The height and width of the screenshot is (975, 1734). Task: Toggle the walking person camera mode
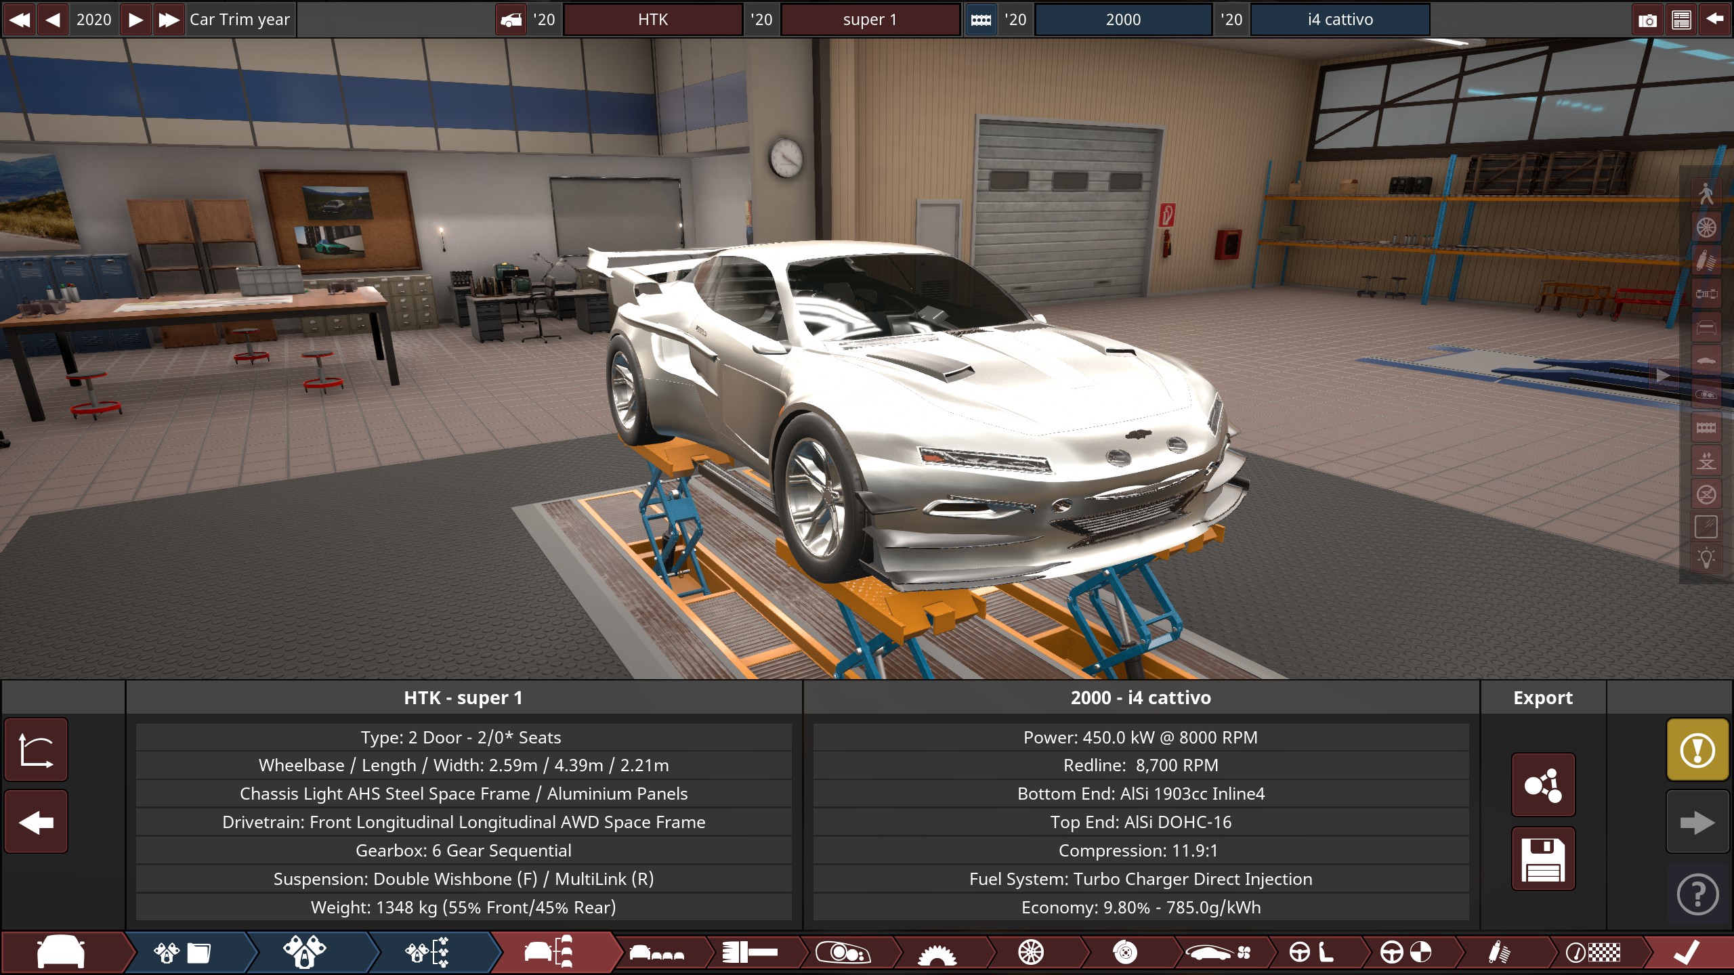1706,194
